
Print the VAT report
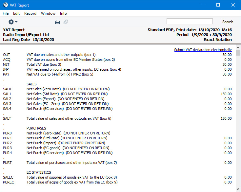(x=57, y=22)
